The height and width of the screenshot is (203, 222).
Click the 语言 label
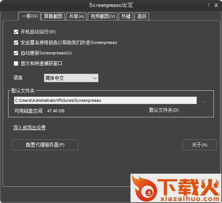[18, 78]
